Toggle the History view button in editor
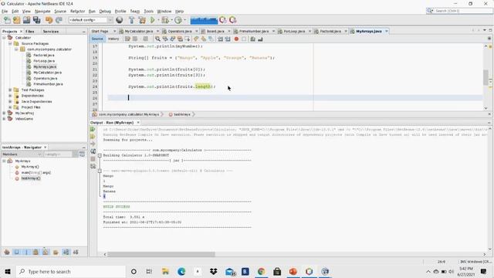This screenshot has width=494, height=278. point(113,39)
